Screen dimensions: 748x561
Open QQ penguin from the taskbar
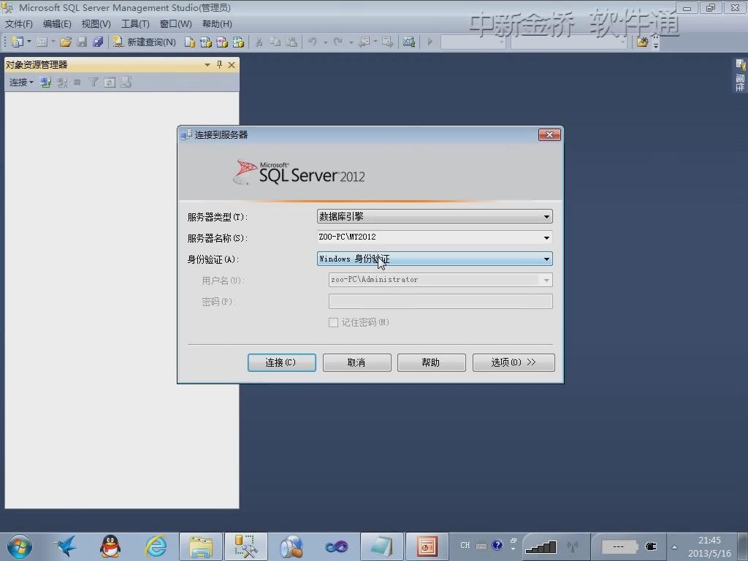click(110, 546)
